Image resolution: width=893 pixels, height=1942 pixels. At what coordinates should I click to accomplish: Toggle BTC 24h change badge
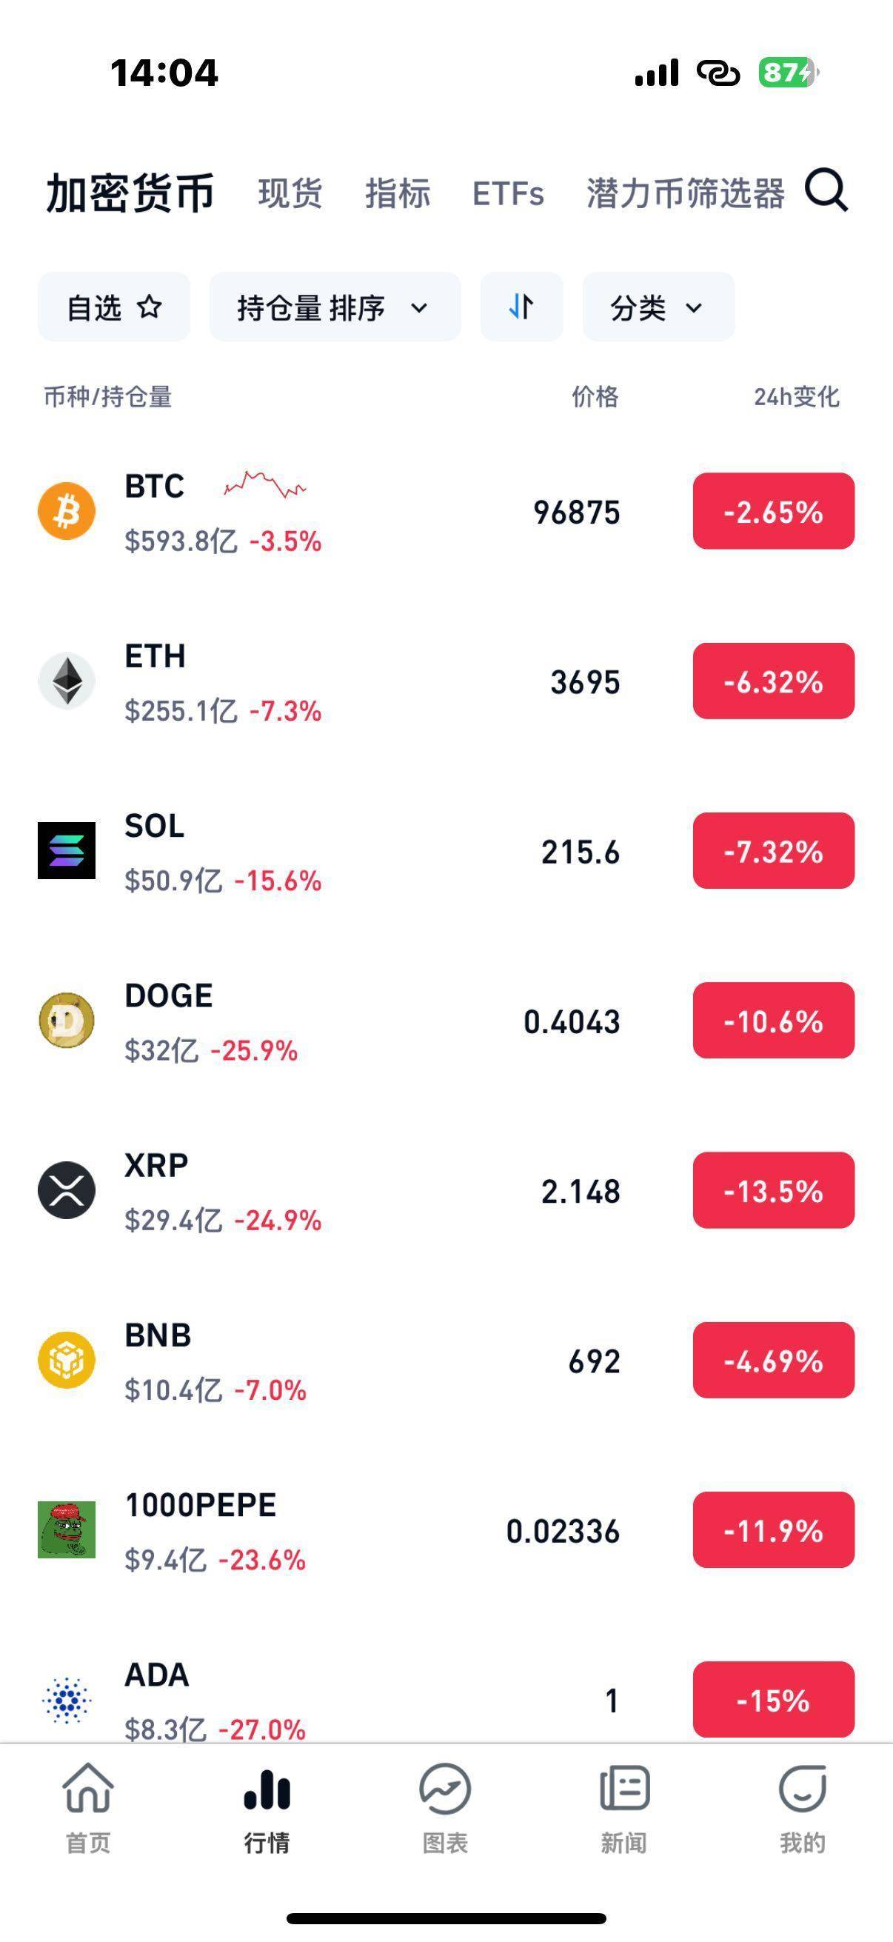[x=773, y=511]
